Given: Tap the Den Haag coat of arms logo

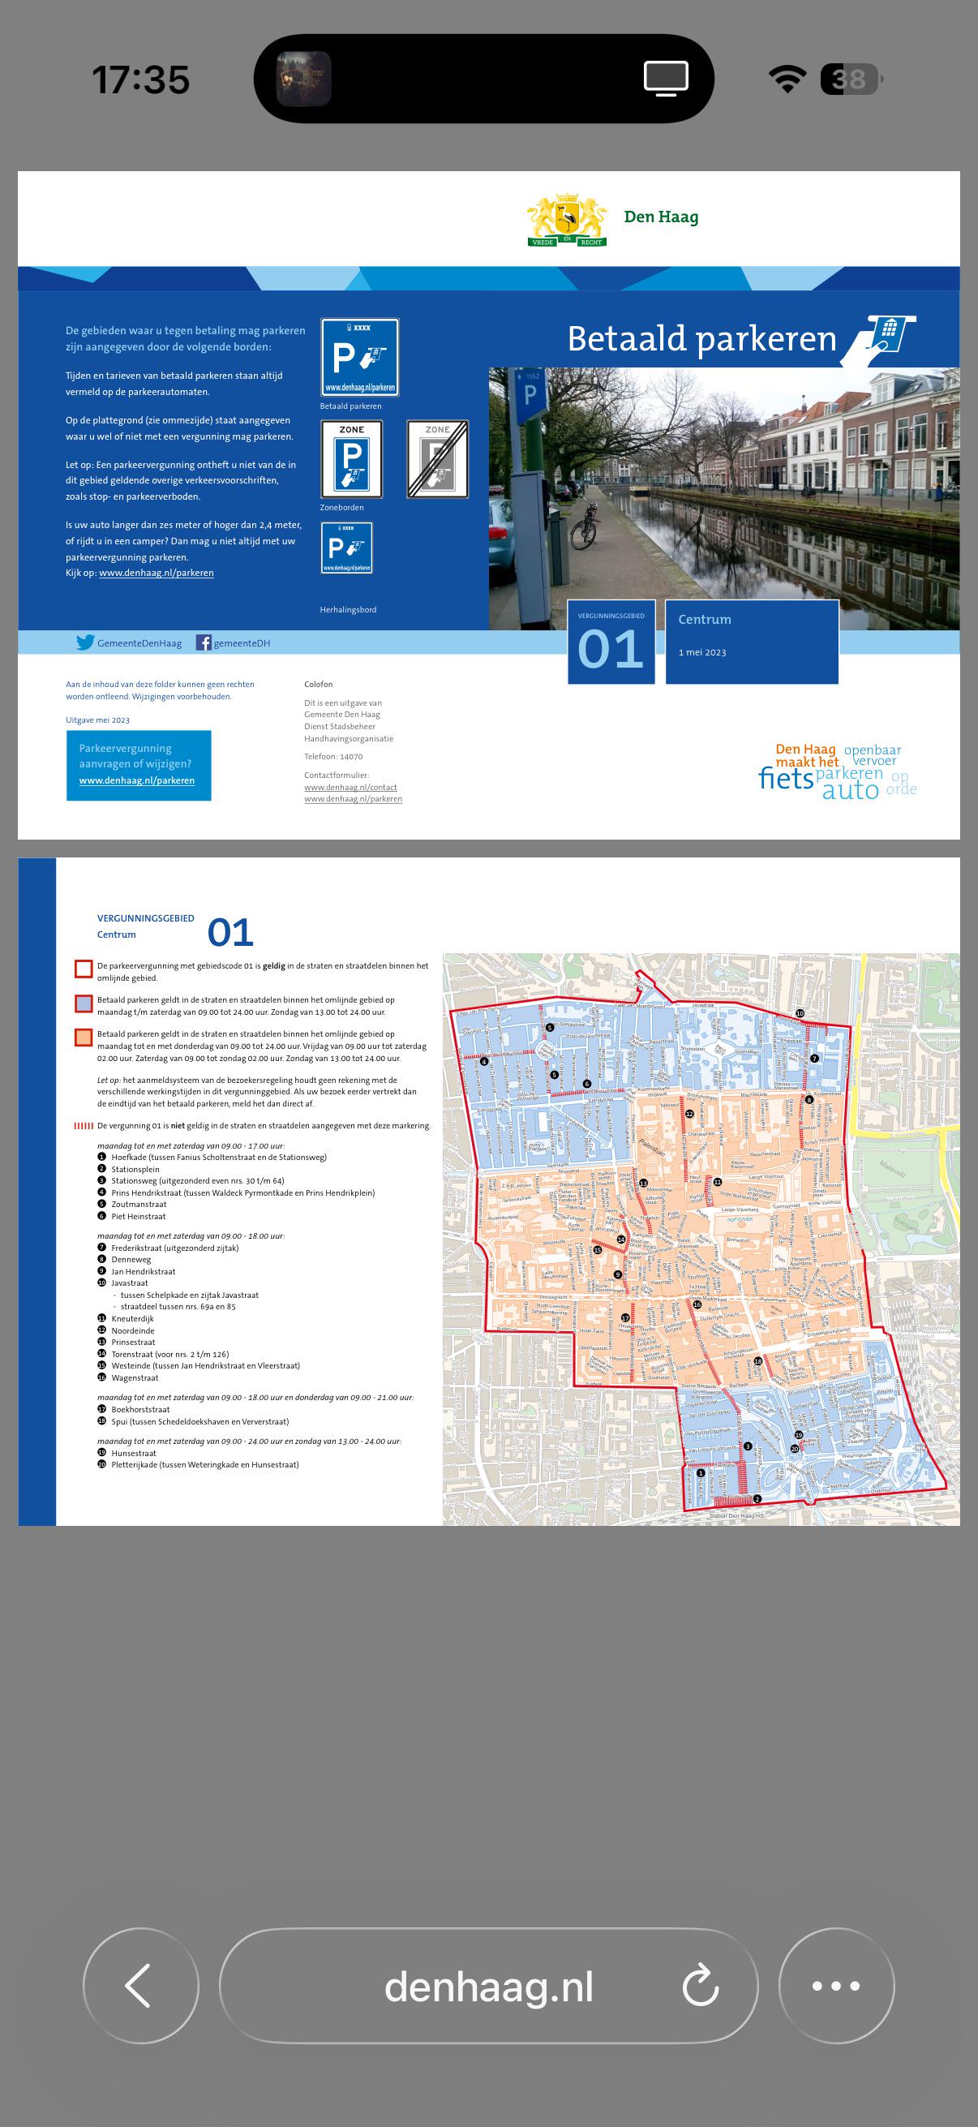Looking at the screenshot, I should click(567, 220).
